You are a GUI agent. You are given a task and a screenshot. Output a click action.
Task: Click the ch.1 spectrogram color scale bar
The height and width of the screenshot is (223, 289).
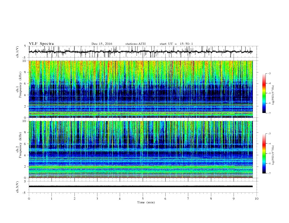click(x=264, y=93)
